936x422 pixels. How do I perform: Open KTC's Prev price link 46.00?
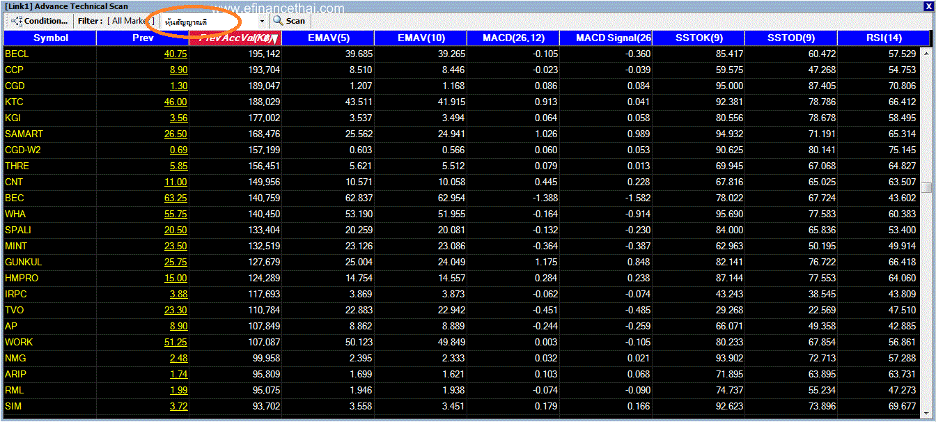[175, 102]
